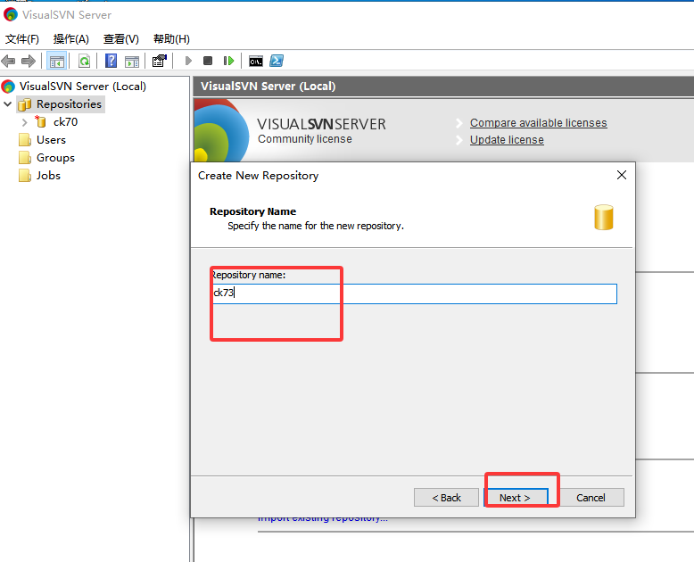Viewport: 694px width, 562px height.
Task: Click Cancel in Create New Repository
Action: (591, 498)
